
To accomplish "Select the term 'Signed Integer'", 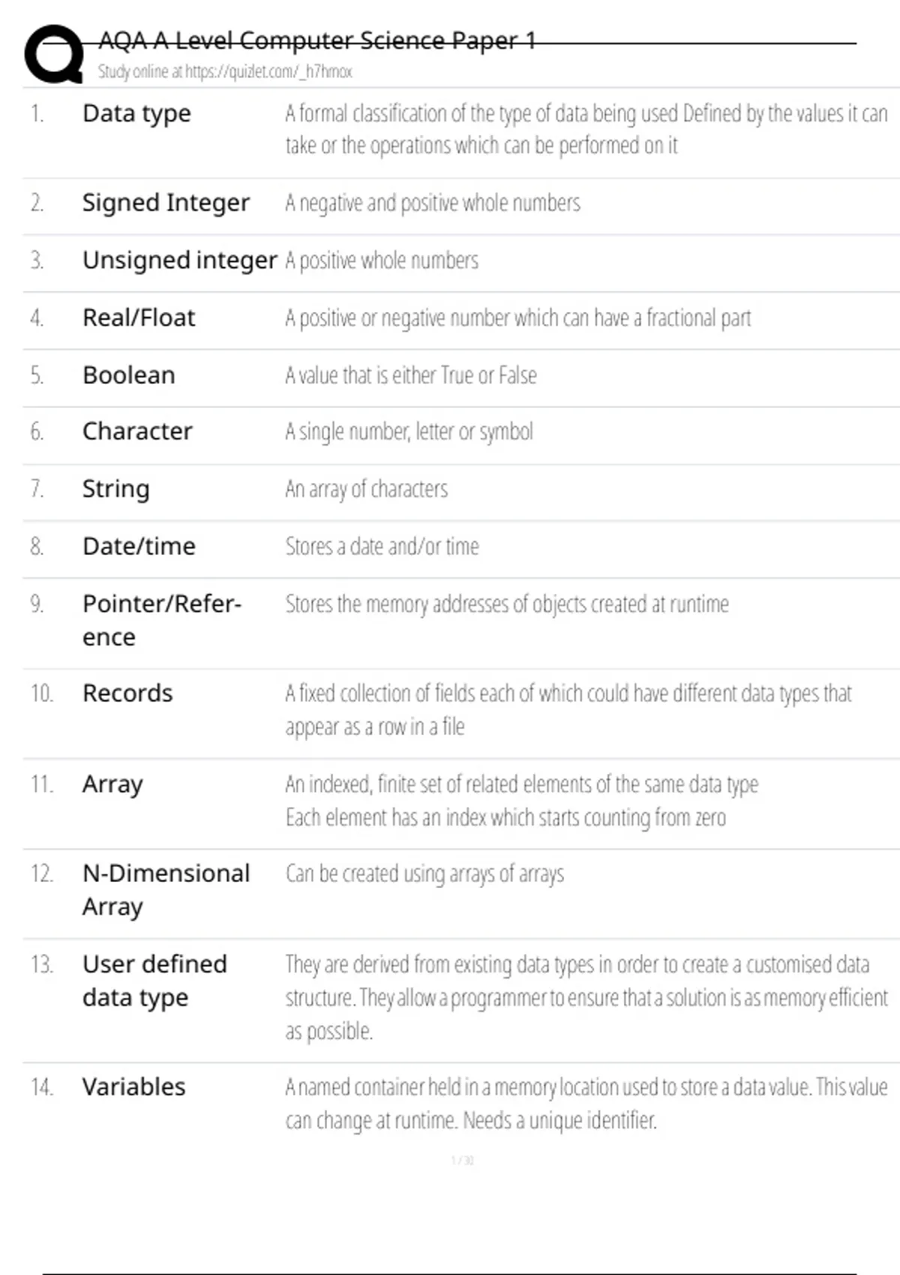I will 166,202.
